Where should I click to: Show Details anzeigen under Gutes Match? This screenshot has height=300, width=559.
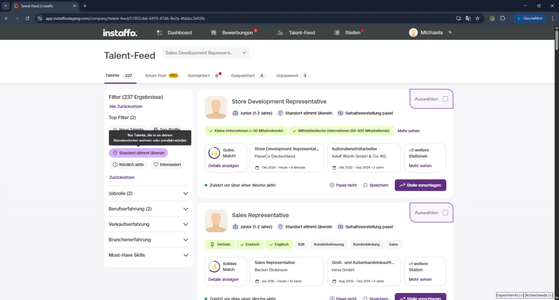(x=223, y=166)
